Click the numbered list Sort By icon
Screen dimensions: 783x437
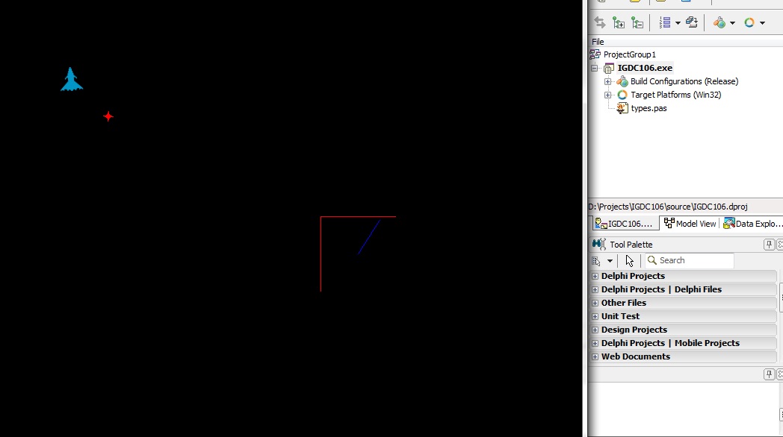[x=665, y=23]
